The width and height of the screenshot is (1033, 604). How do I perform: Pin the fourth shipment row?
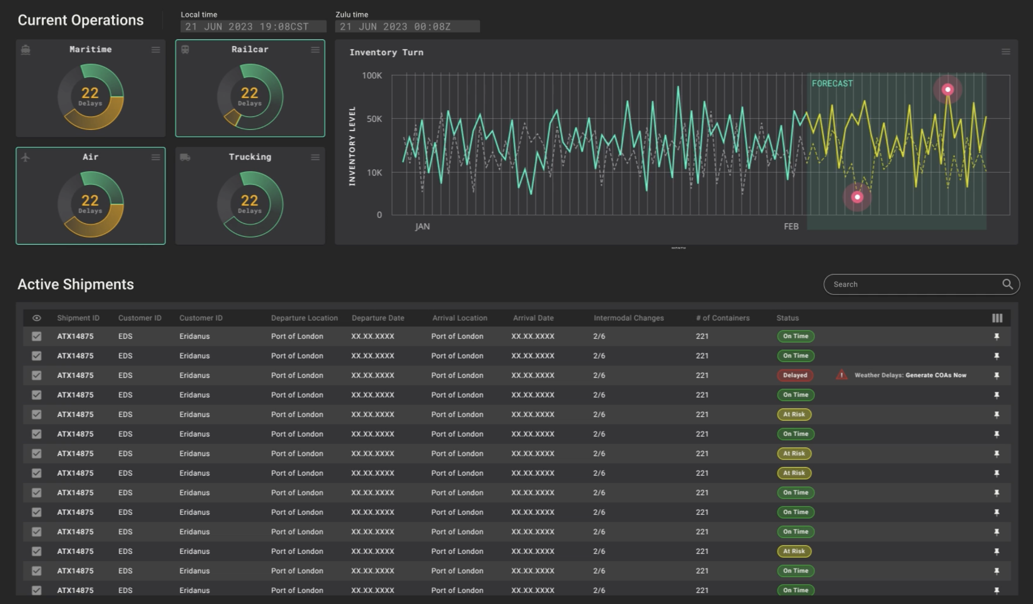point(997,395)
